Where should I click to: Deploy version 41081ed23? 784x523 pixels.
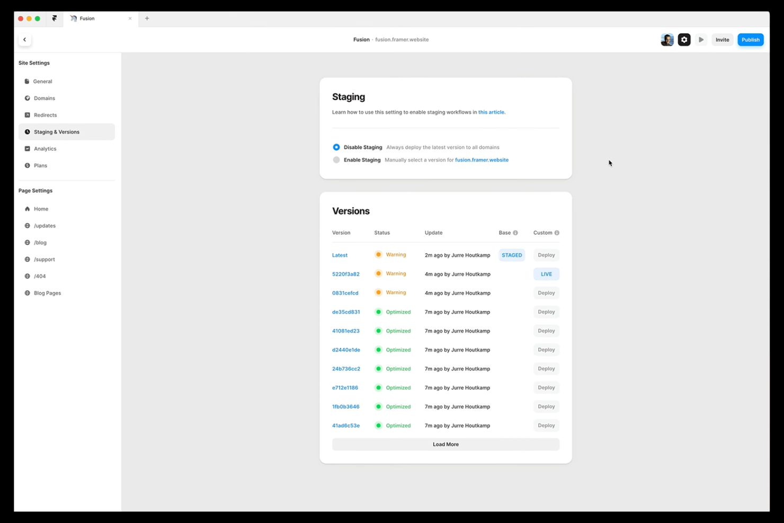(x=546, y=331)
